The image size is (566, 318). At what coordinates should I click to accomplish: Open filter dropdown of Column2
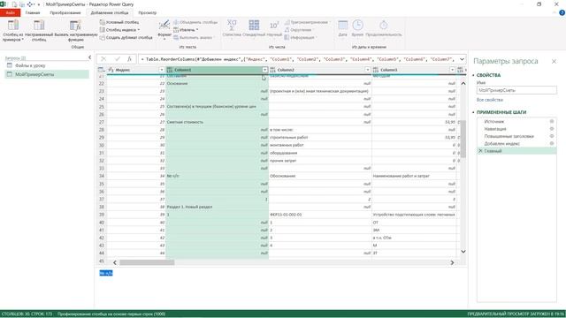pos(368,70)
